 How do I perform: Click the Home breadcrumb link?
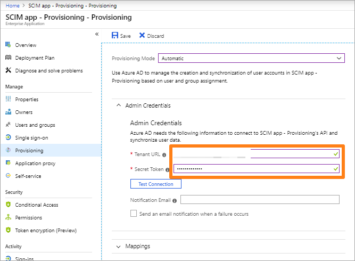coord(12,6)
